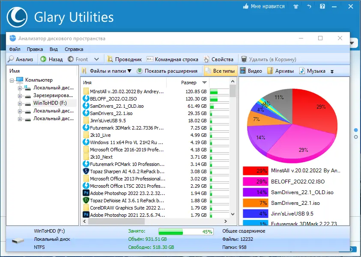Sort by Размер column header

tap(188, 83)
